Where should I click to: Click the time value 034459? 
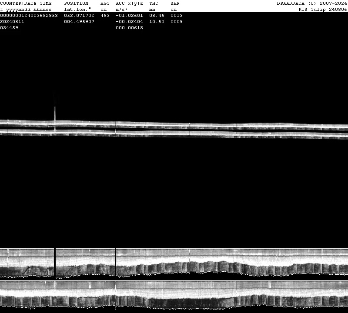pyautogui.click(x=9, y=27)
